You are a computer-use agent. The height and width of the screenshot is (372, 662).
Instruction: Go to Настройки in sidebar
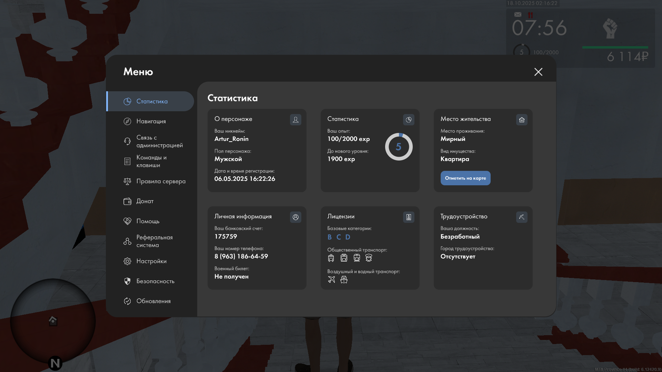[x=151, y=261]
